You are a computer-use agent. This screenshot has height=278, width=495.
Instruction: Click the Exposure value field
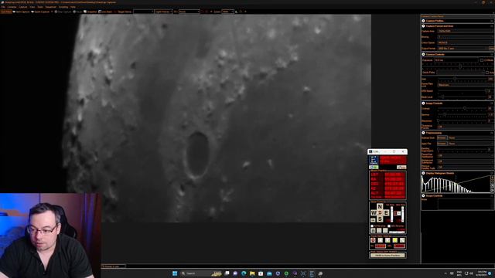coord(456,60)
